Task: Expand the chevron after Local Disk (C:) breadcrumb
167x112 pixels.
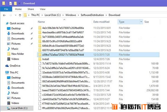Action: (63, 15)
